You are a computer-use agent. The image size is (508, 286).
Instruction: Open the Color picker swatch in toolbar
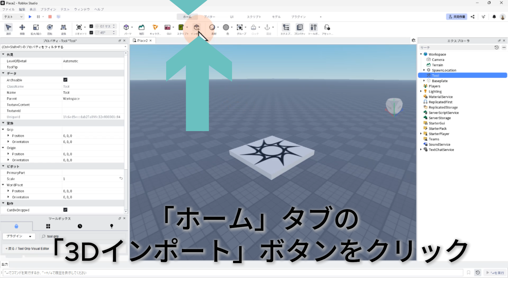pos(226,28)
